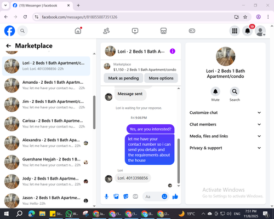The width and height of the screenshot is (274, 219).
Task: Open the Chrome profile icon
Action: [258, 17]
